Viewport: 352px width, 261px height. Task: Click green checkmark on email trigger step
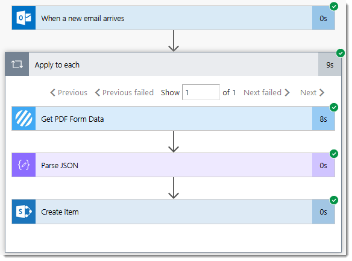pos(334,6)
